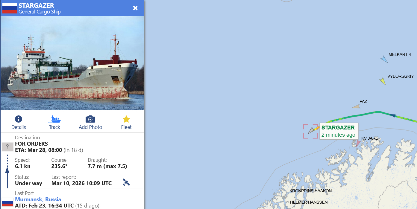View the STARGAZER ship photo
This screenshot has width=417, height=209.
point(72,63)
